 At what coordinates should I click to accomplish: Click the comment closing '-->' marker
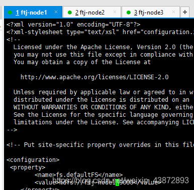tap(12, 130)
